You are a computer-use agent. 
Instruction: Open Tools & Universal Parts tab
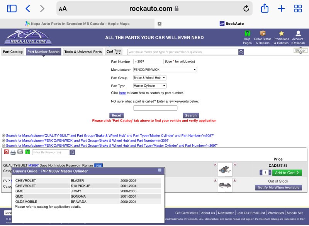point(83,52)
